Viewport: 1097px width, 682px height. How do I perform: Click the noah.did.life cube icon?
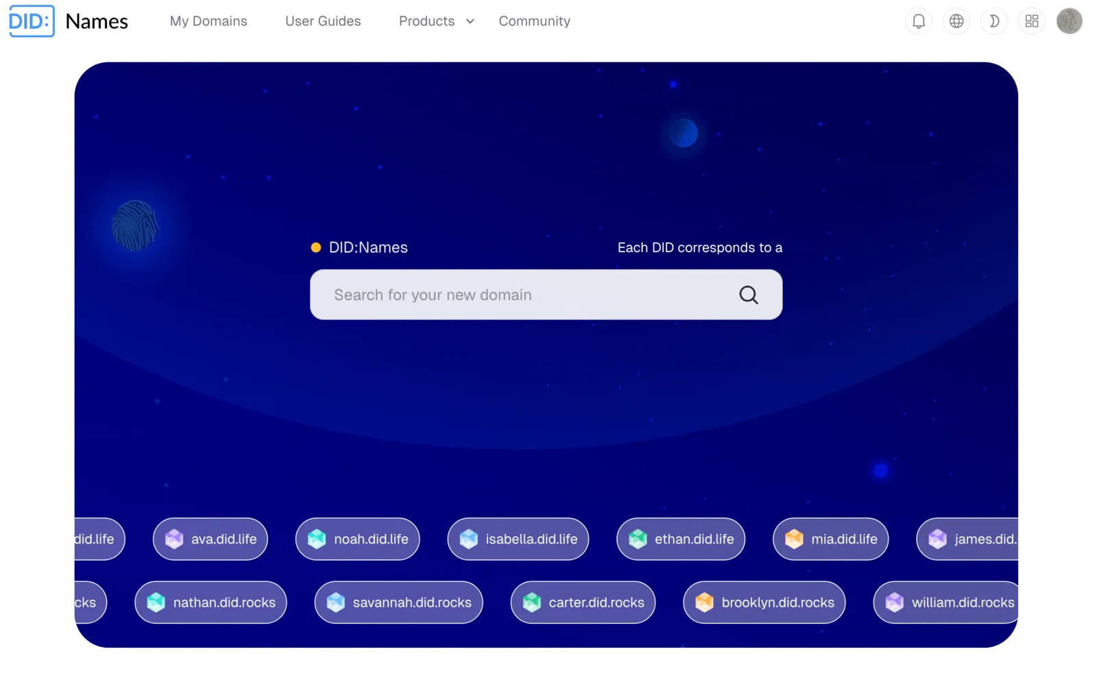click(317, 539)
